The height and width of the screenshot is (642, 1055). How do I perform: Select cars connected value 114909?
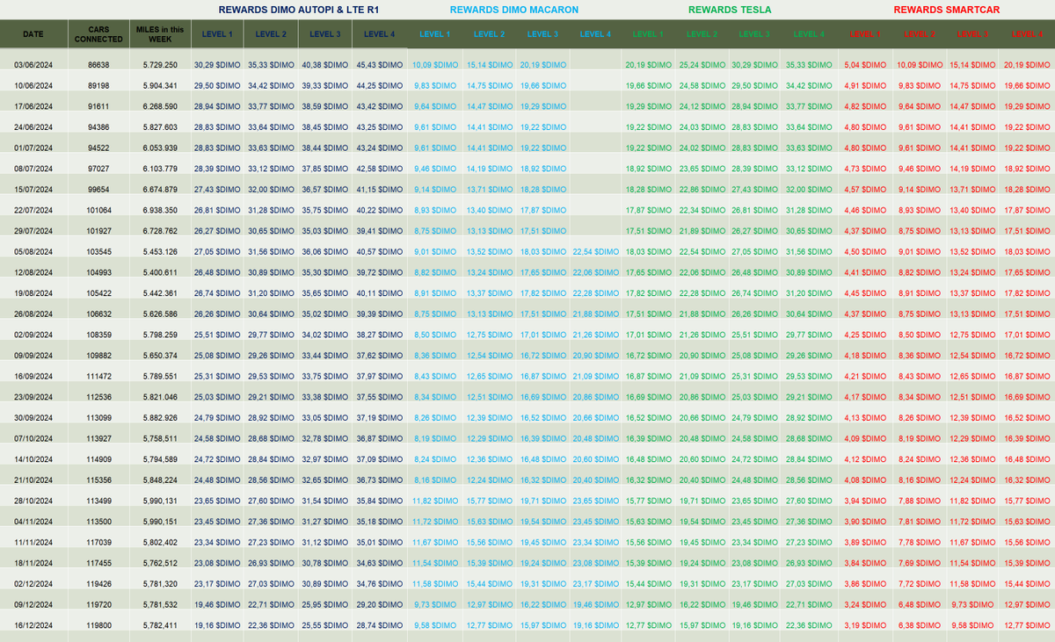tap(99, 458)
